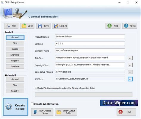This screenshot has height=119, width=141.
Task: Click the New project icon
Action: click(x=8, y=26)
